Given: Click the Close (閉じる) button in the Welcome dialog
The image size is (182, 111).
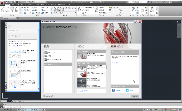Looking at the screenshot, I should 135,96.
